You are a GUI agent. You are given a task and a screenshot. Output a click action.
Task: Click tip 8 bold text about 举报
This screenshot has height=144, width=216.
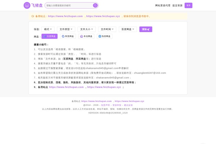(85, 82)
